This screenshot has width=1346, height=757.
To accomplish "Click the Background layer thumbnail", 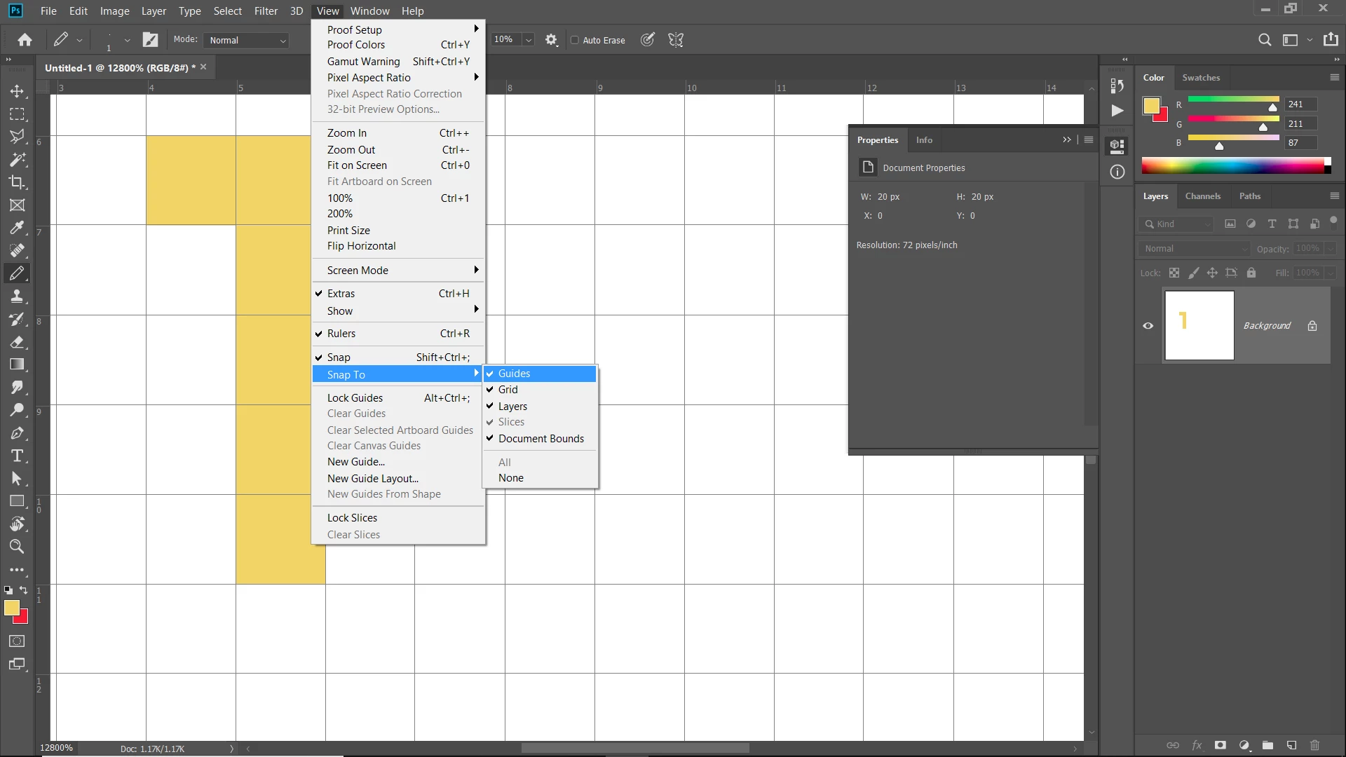I will [1199, 326].
